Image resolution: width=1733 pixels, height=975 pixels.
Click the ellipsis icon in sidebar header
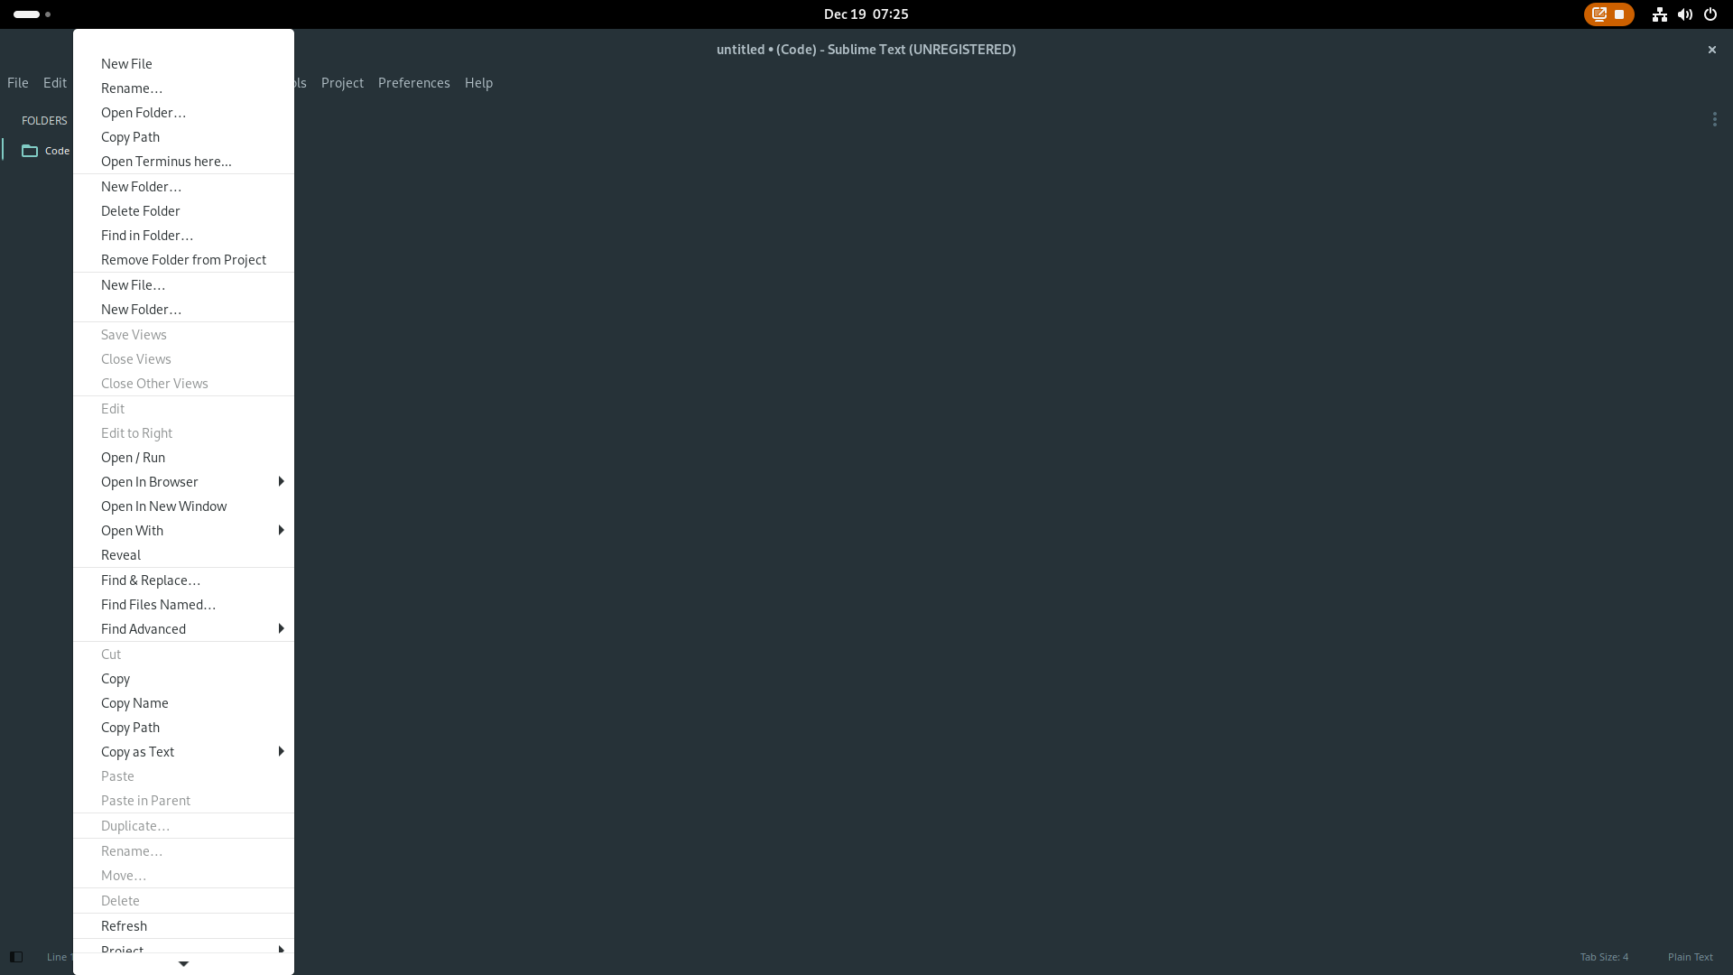(x=1715, y=119)
